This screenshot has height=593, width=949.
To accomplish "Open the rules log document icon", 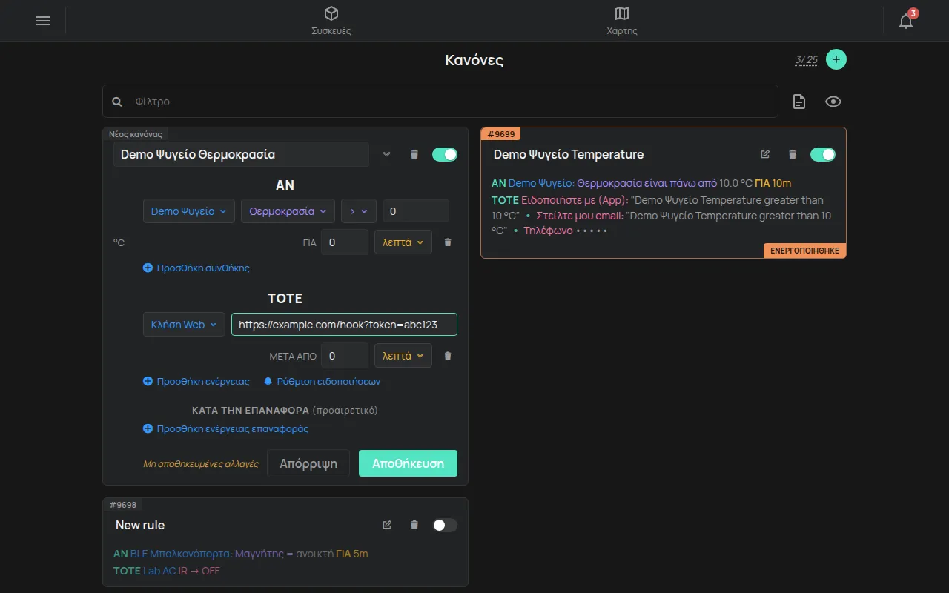I will (x=798, y=102).
